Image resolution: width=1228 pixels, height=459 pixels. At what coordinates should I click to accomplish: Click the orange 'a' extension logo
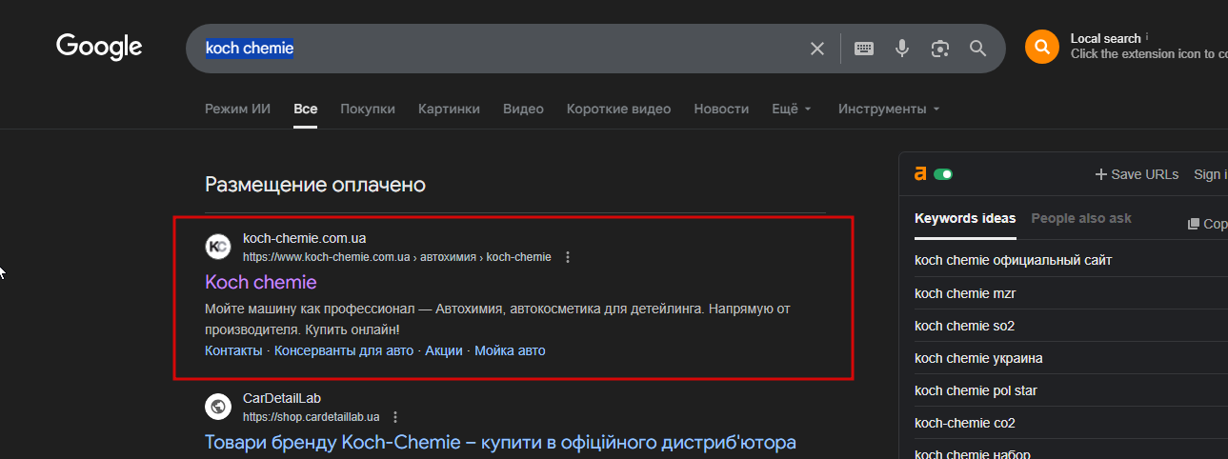tap(920, 174)
